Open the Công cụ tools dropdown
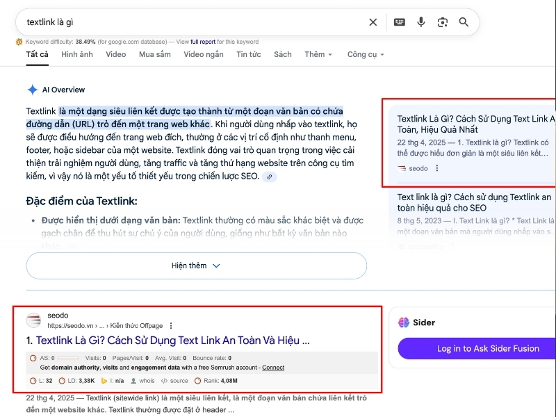This screenshot has height=417, width=556. tap(366, 54)
